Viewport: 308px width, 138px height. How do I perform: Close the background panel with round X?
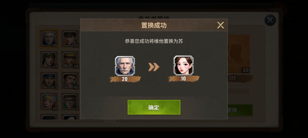click(270, 20)
